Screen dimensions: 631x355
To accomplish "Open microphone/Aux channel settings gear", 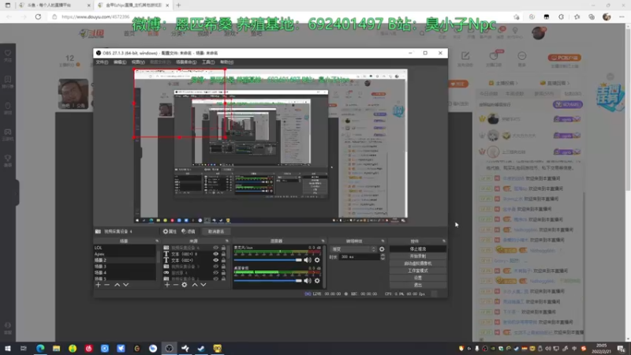I will 317,260.
